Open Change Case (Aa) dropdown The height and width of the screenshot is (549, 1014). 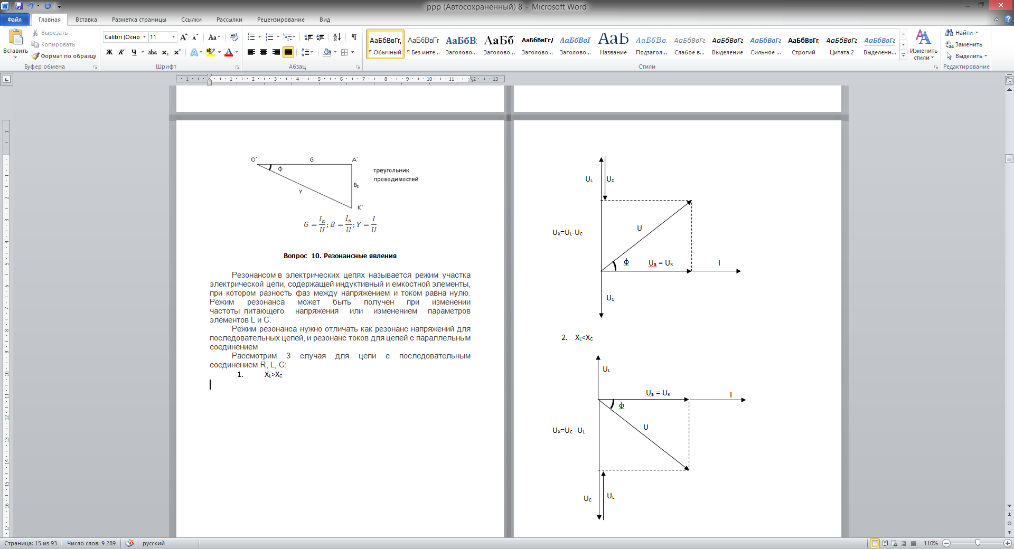pyautogui.click(x=213, y=37)
